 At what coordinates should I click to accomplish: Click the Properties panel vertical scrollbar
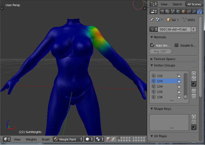pos(201,57)
